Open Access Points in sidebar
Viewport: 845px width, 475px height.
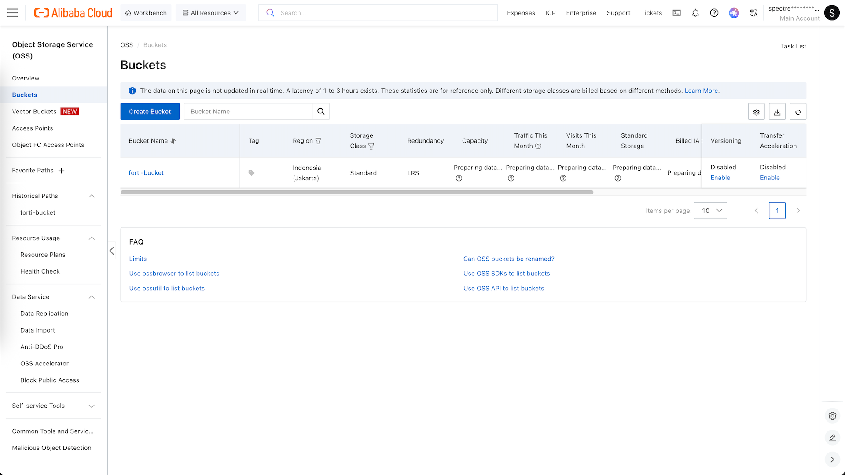point(33,128)
